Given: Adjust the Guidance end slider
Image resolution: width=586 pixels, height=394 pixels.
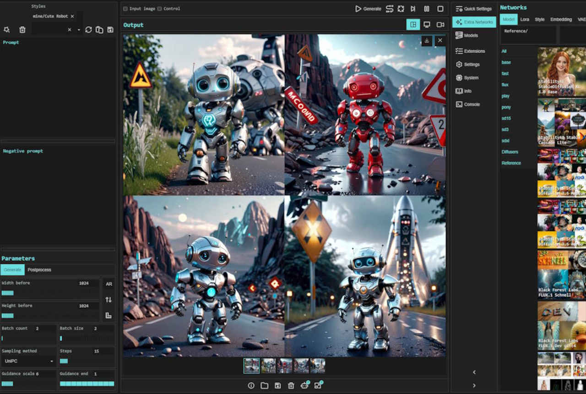Looking at the screenshot, I should click(87, 384).
